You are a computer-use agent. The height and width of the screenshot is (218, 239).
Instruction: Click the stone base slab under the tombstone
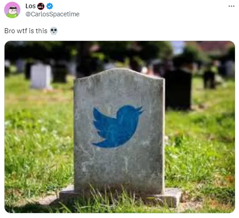click(121, 197)
